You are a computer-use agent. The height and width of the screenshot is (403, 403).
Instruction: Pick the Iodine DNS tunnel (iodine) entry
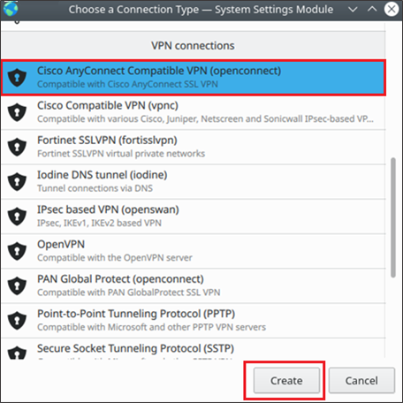[194, 181]
